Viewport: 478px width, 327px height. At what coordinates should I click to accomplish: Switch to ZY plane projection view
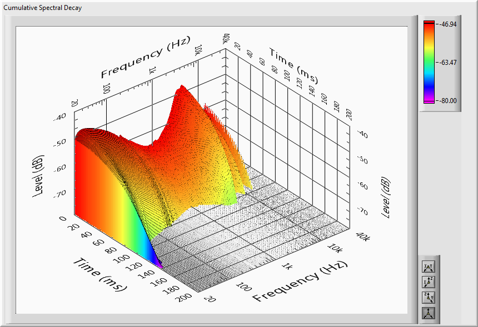click(429, 298)
